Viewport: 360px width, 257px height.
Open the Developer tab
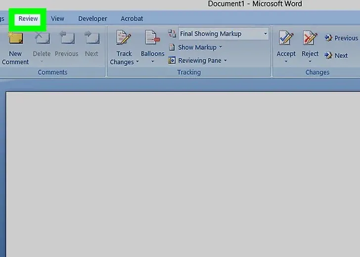click(92, 19)
